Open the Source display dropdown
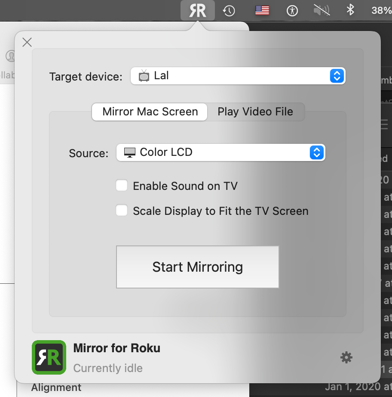The image size is (392, 397). [221, 152]
